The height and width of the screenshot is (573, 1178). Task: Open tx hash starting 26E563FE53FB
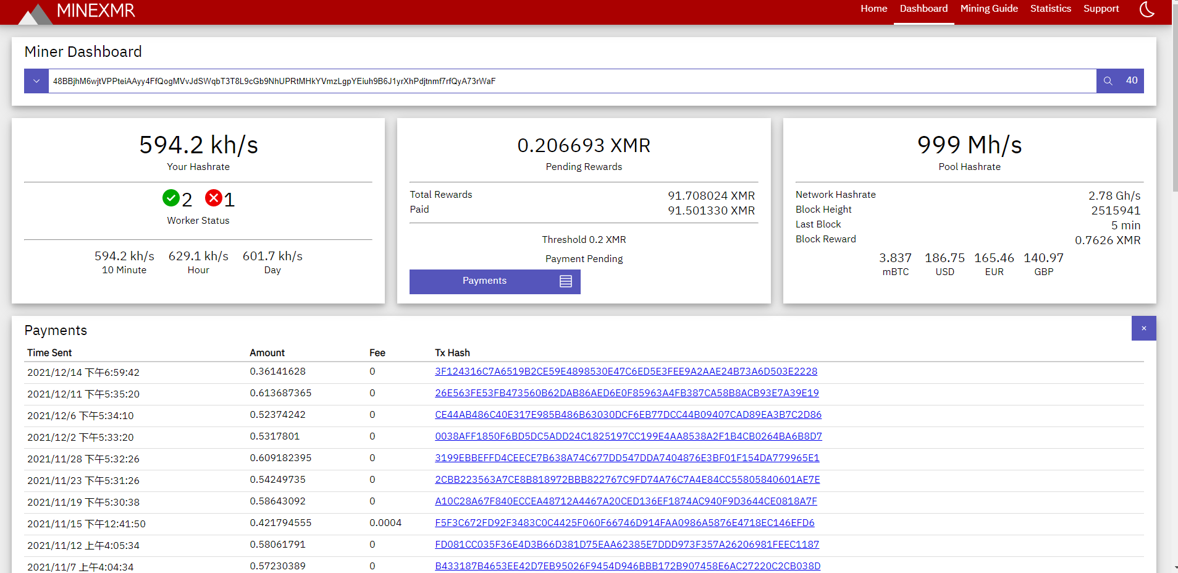[x=627, y=393]
